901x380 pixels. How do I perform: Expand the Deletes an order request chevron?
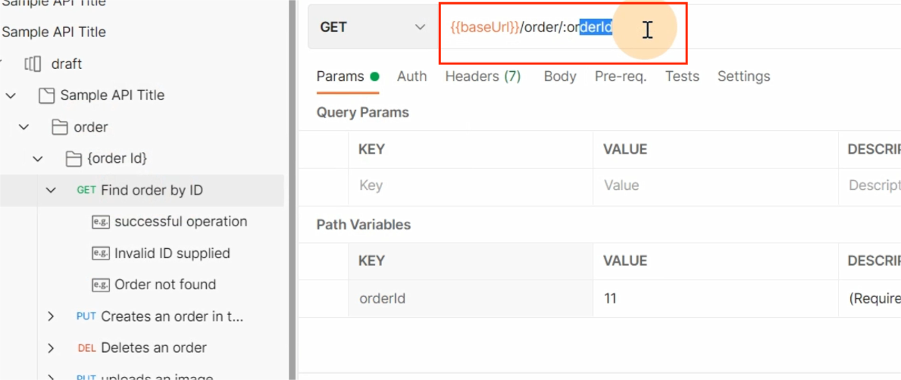tap(51, 348)
